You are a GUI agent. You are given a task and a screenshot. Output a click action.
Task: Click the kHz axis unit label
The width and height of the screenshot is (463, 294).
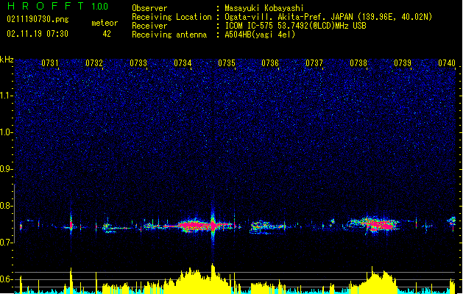pos(7,60)
